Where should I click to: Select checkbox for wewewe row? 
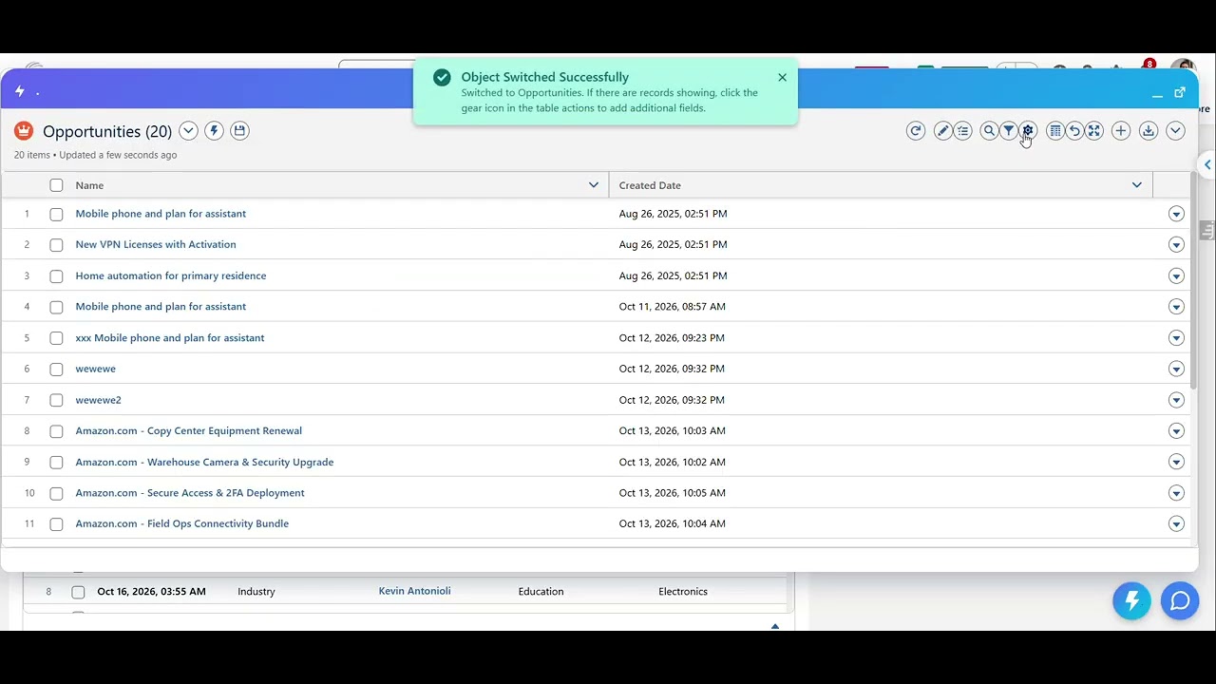pos(56,370)
